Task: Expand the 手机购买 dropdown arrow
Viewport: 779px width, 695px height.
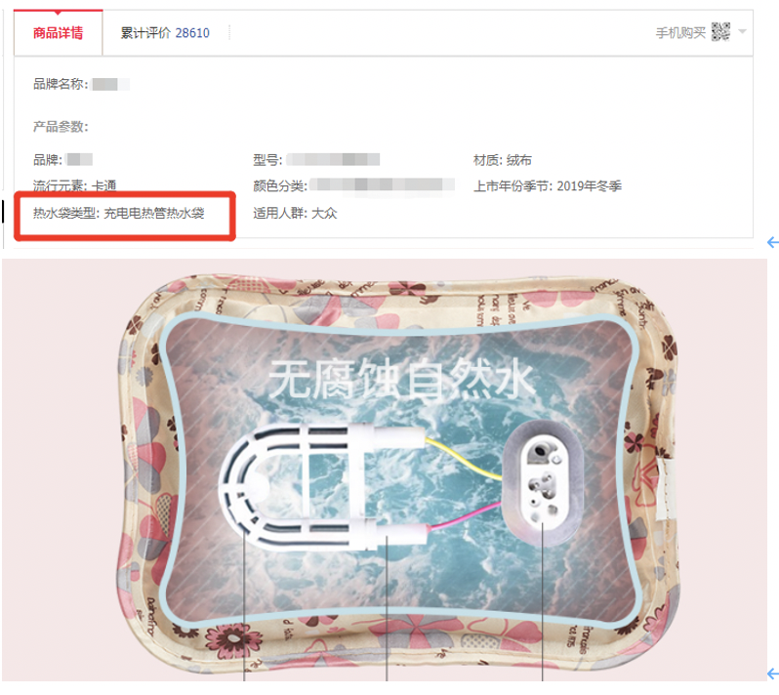Action: tap(742, 32)
